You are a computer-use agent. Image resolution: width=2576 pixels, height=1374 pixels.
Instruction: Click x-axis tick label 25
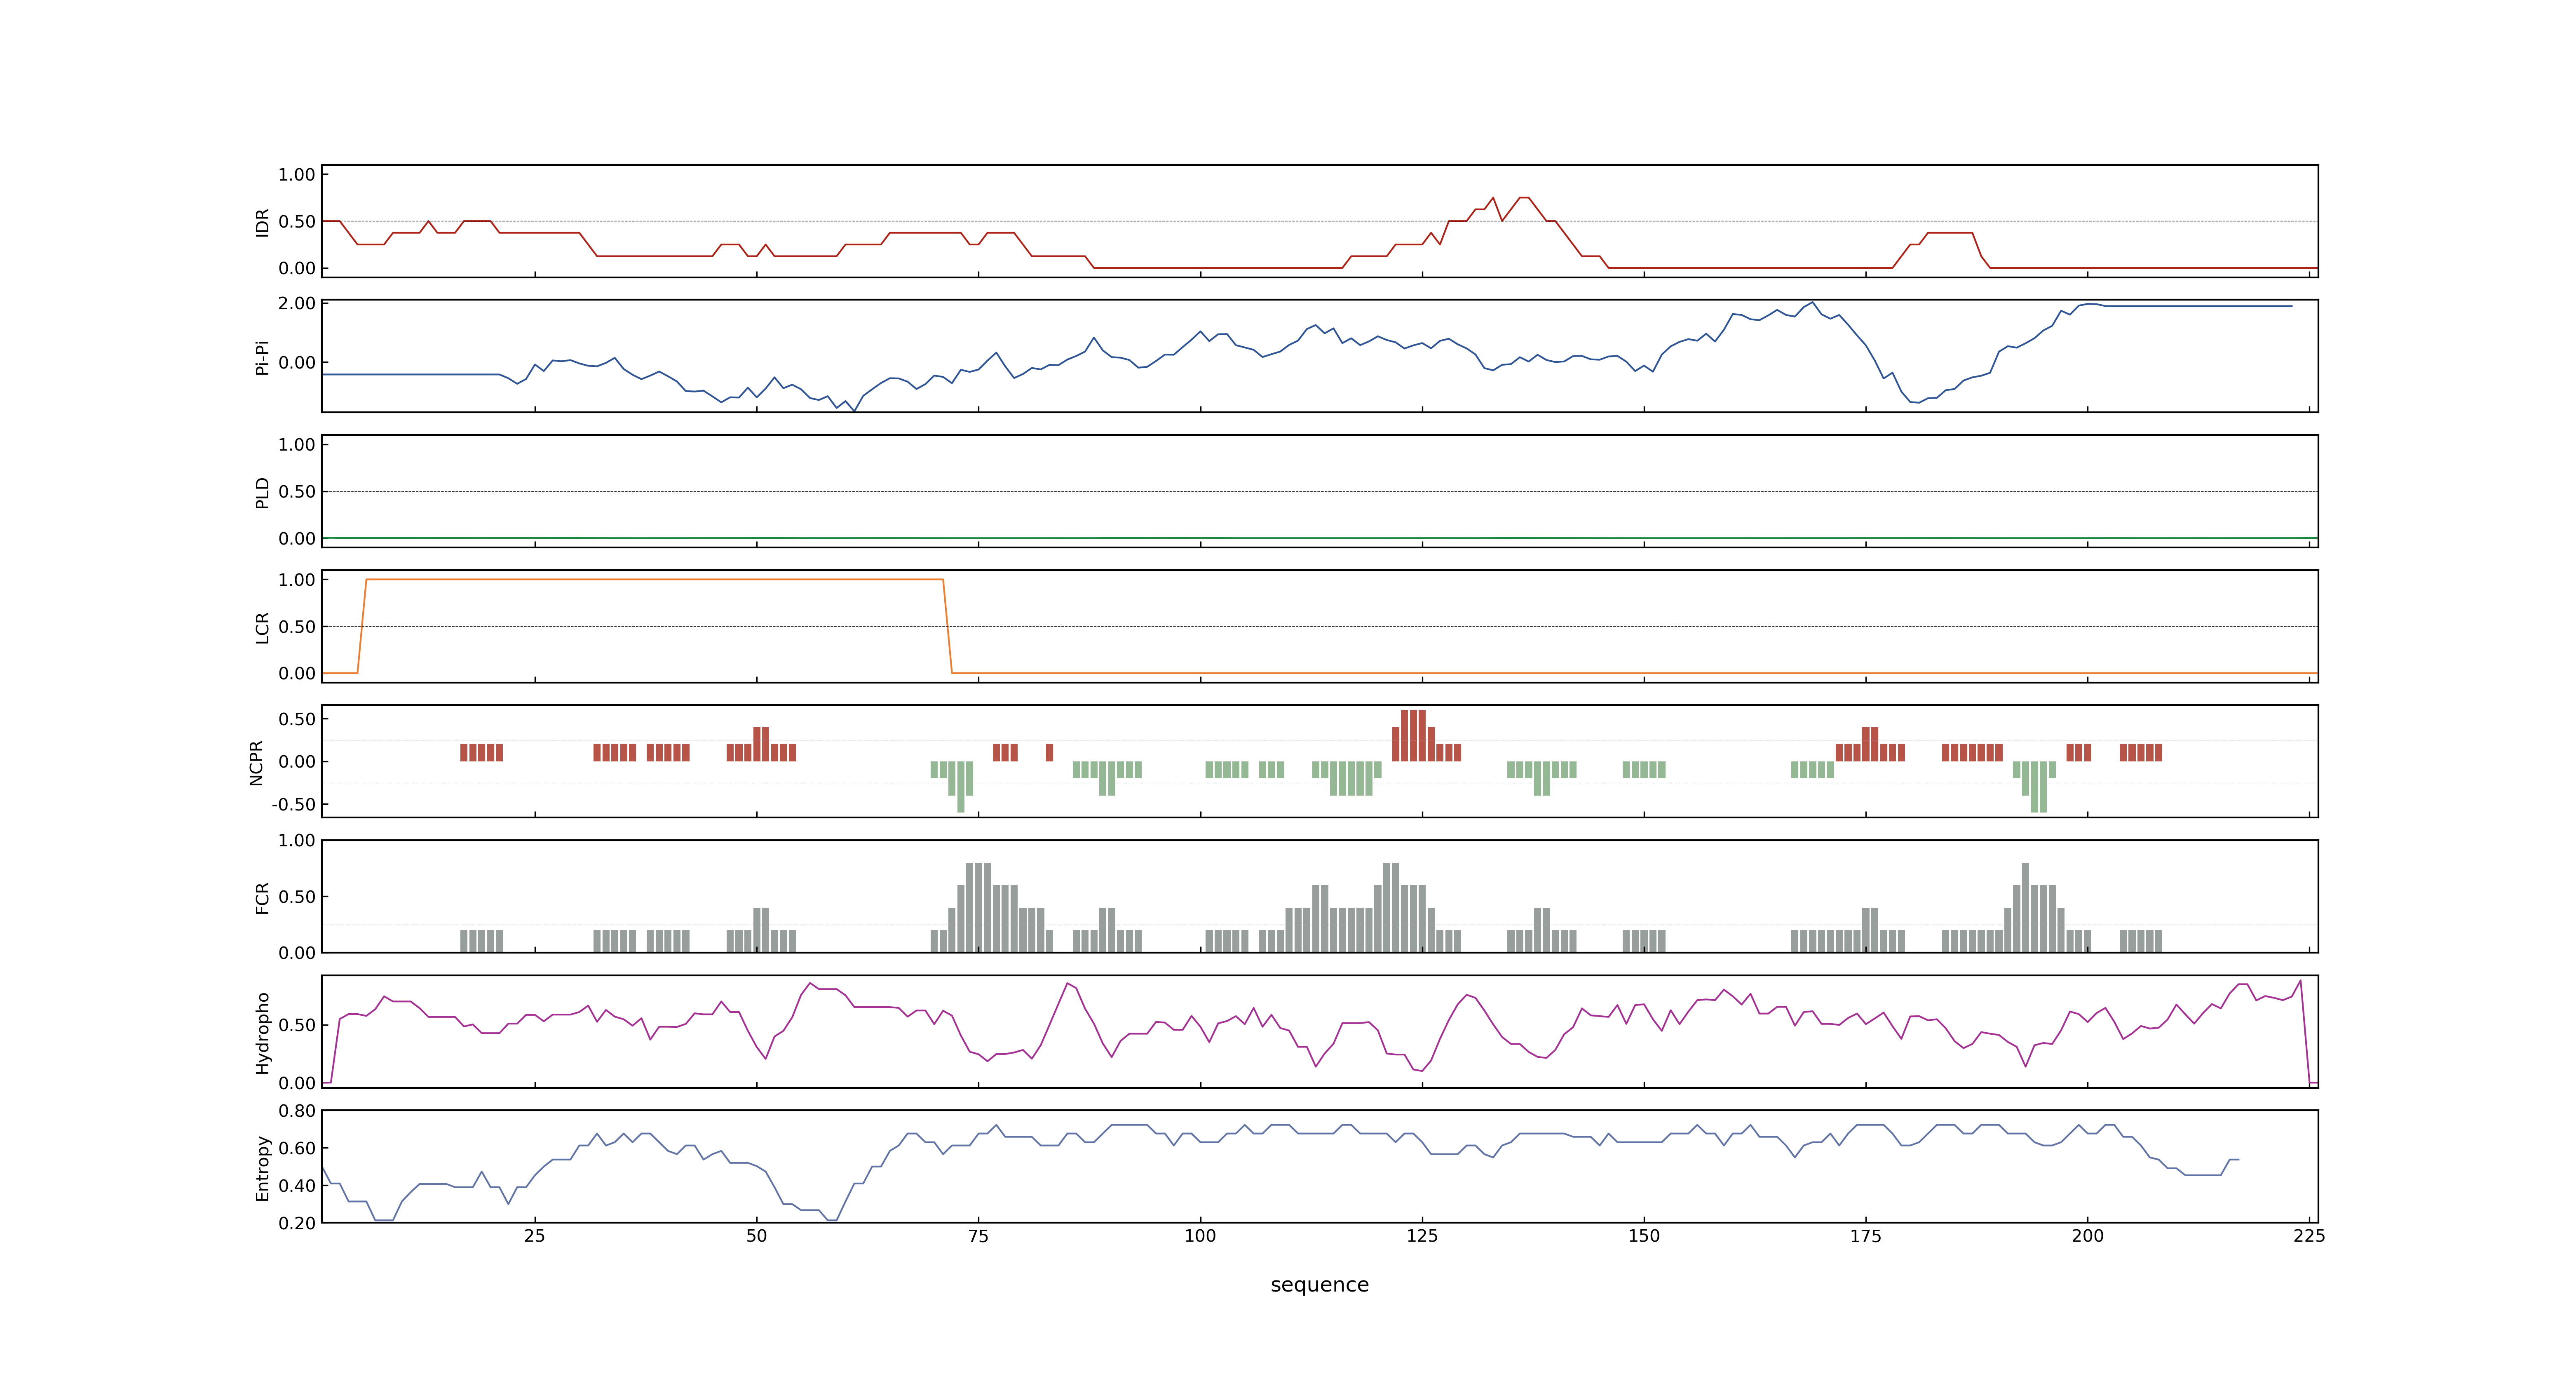535,1235
